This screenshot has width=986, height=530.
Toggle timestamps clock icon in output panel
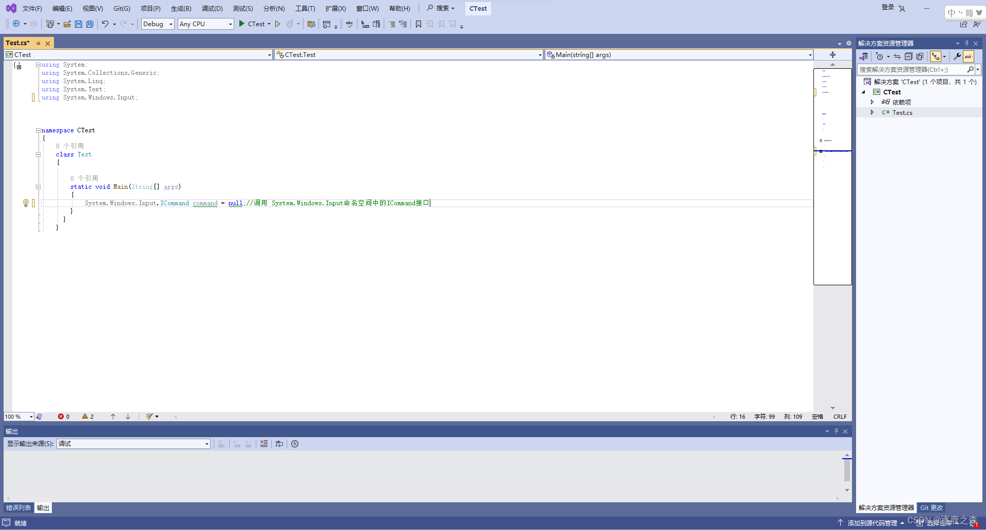(295, 444)
